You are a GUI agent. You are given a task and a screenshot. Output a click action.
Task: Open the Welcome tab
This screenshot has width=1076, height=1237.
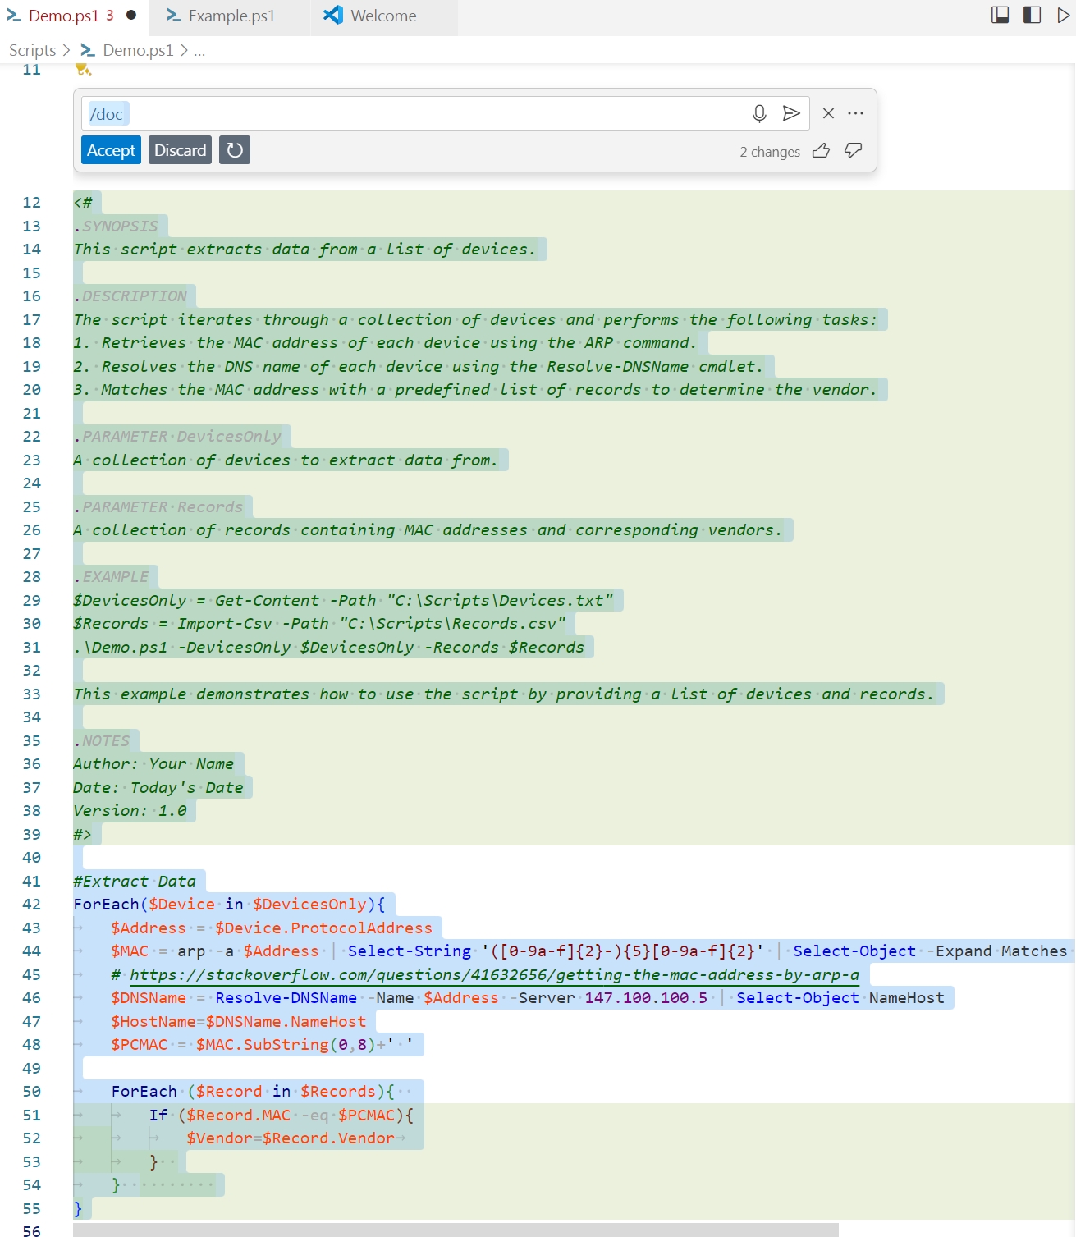(382, 16)
